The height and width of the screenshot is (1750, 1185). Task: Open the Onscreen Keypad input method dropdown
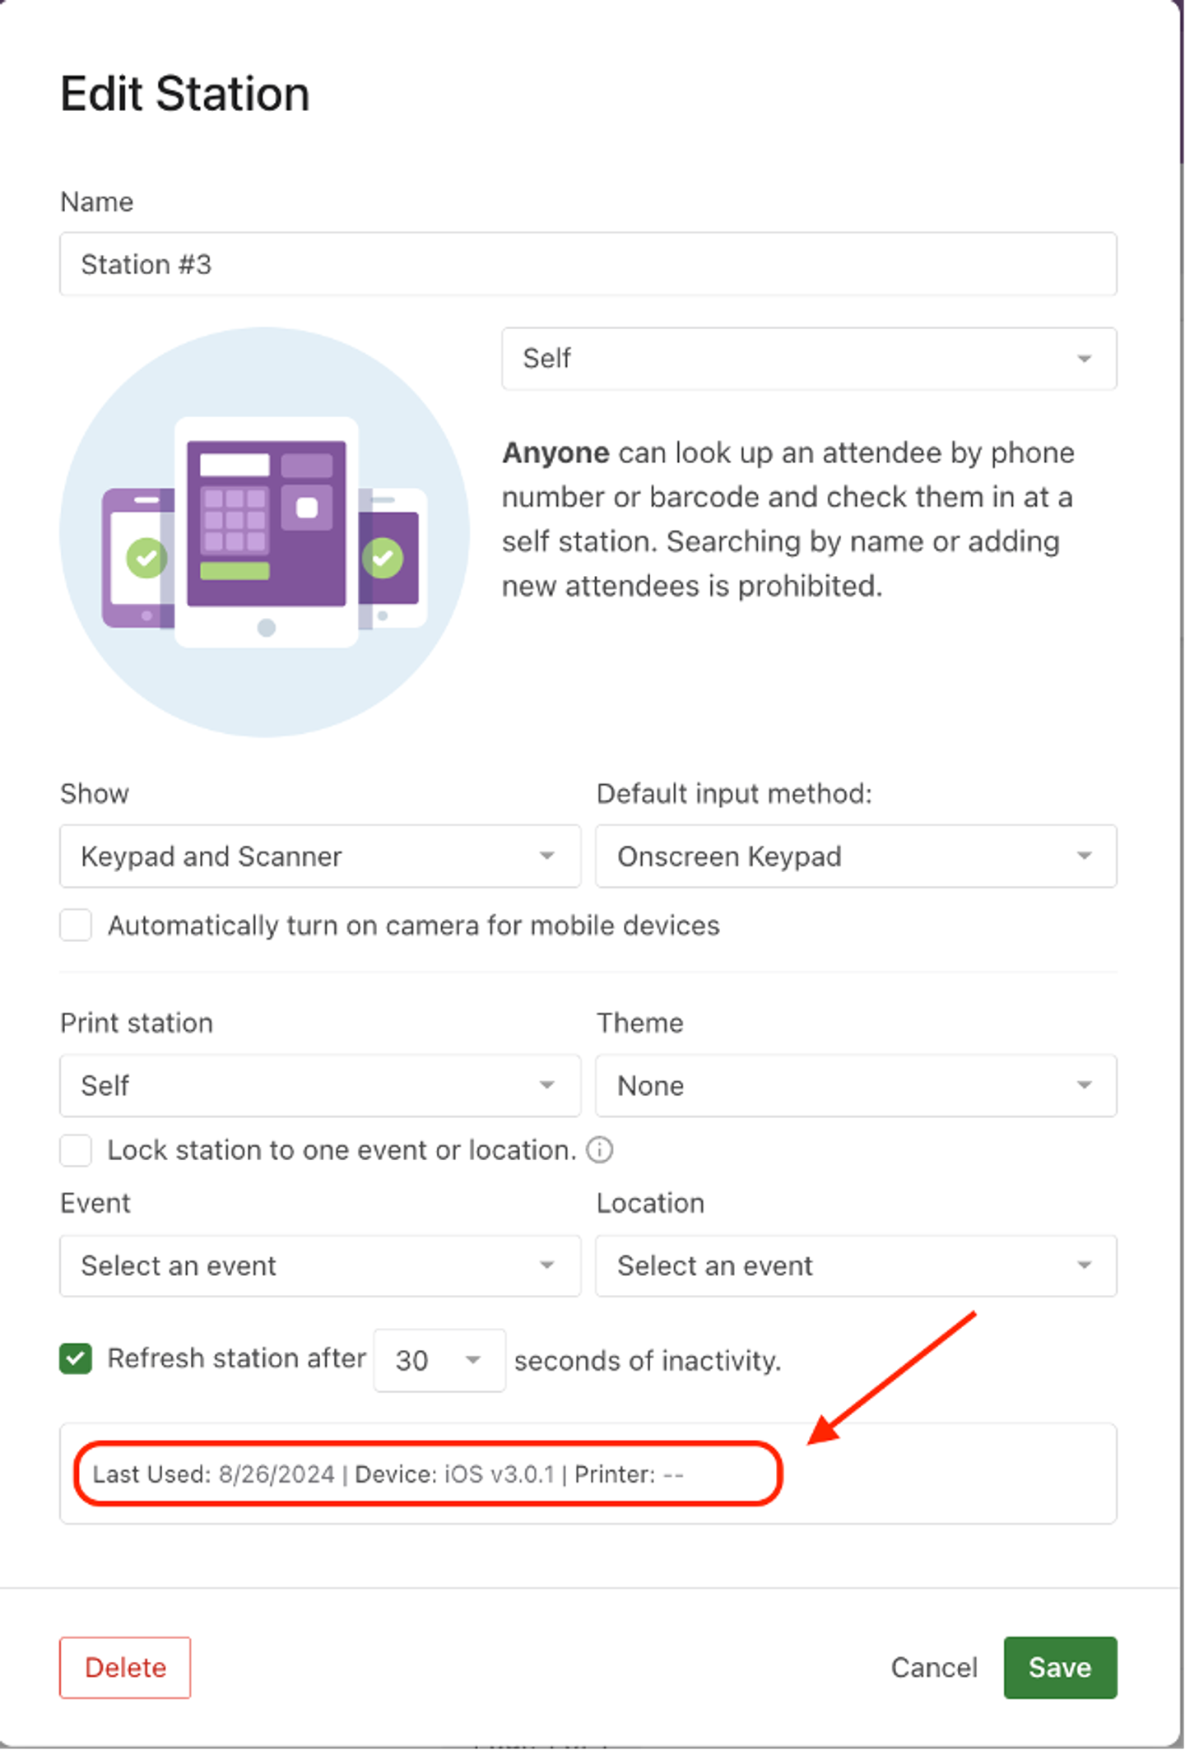[856, 856]
